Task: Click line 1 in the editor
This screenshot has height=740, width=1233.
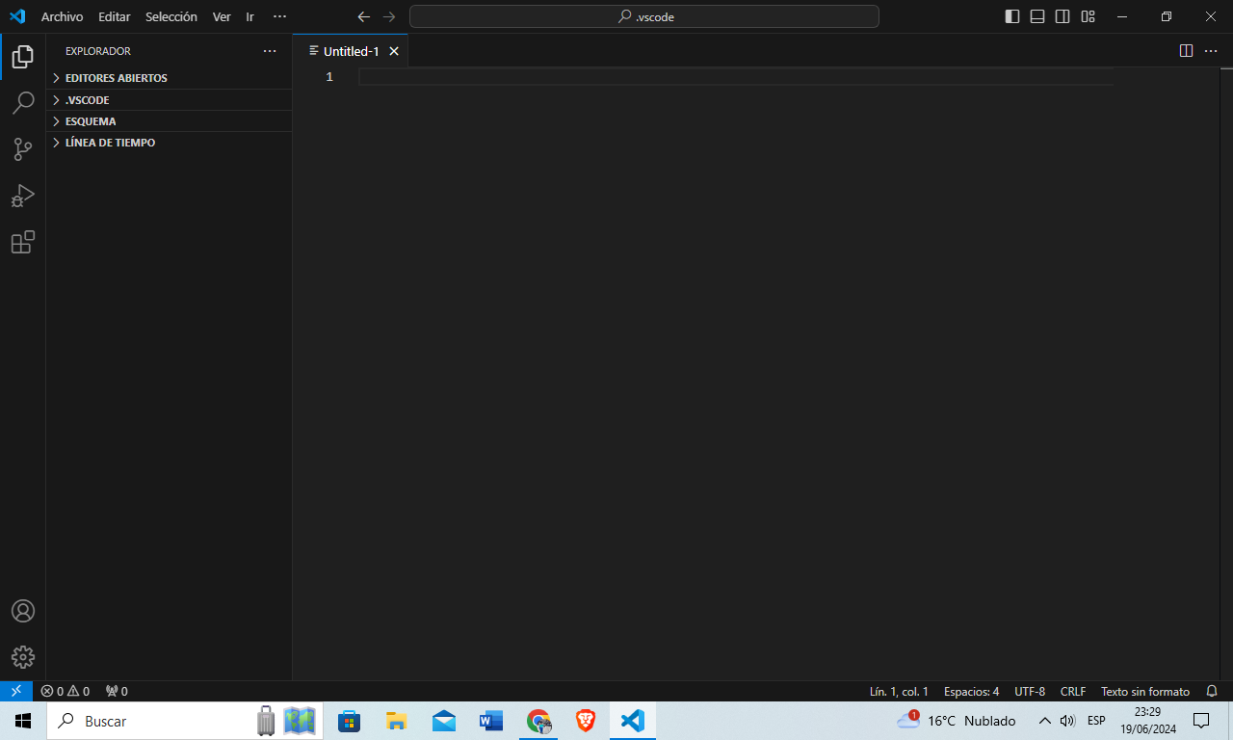Action: pos(736,77)
